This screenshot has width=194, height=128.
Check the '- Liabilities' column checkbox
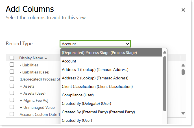pos(12,65)
